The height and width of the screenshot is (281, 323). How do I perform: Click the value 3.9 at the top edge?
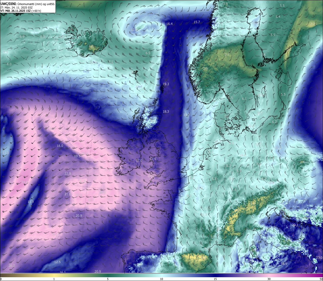(x=225, y=4)
